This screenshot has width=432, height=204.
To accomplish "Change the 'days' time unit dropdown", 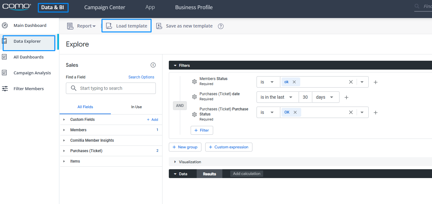I will (x=325, y=97).
